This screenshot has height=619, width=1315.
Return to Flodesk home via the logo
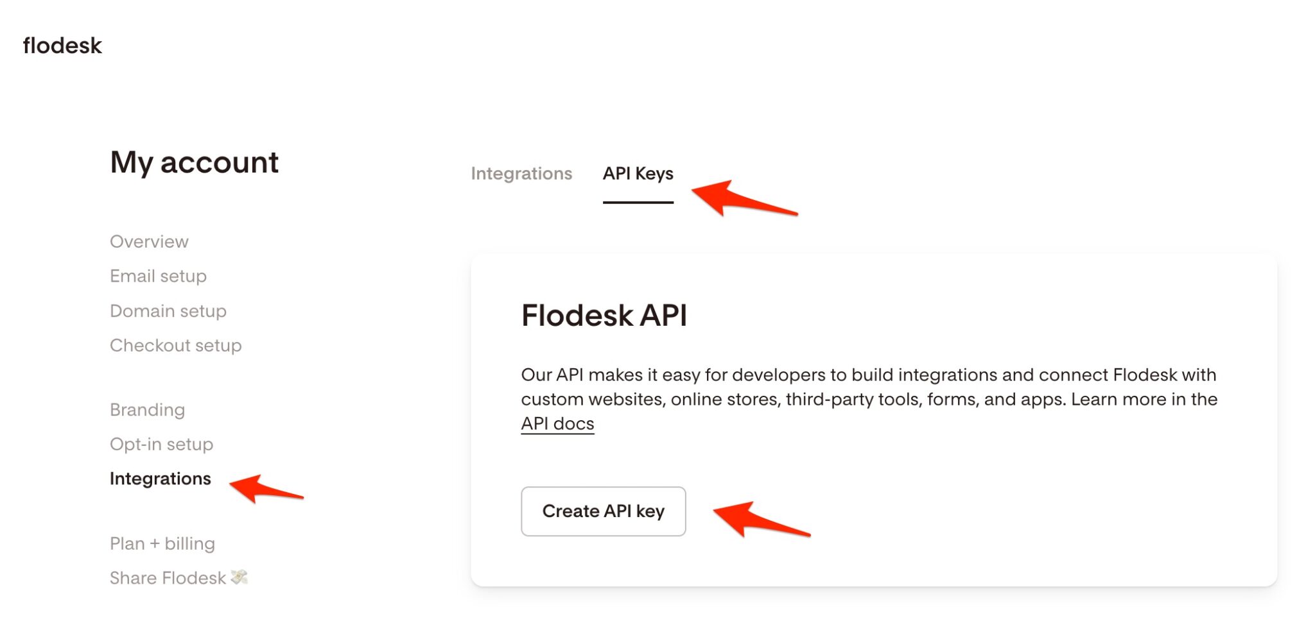click(62, 45)
